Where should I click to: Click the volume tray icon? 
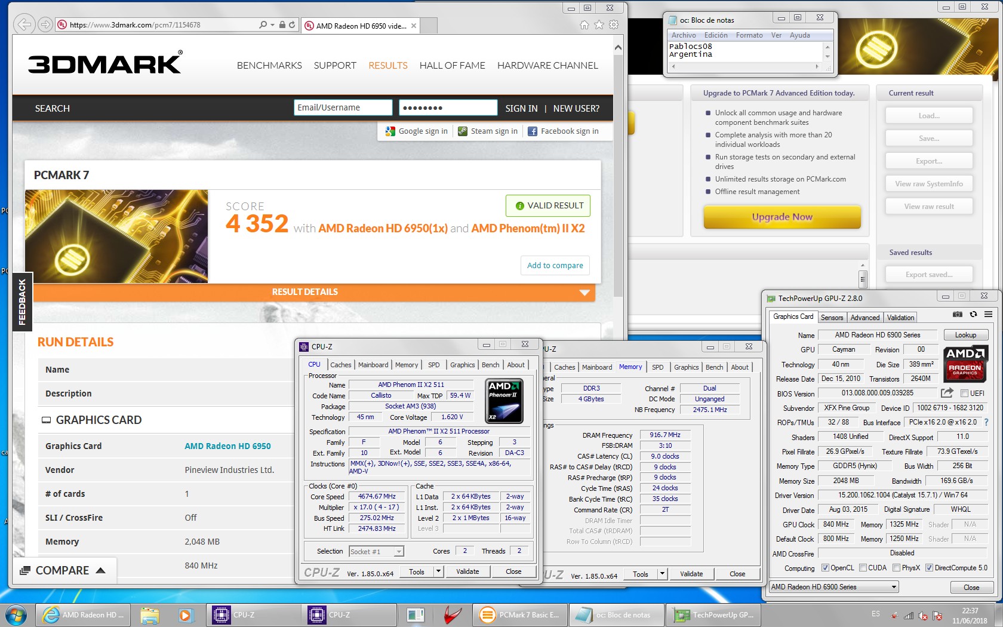[x=923, y=616]
